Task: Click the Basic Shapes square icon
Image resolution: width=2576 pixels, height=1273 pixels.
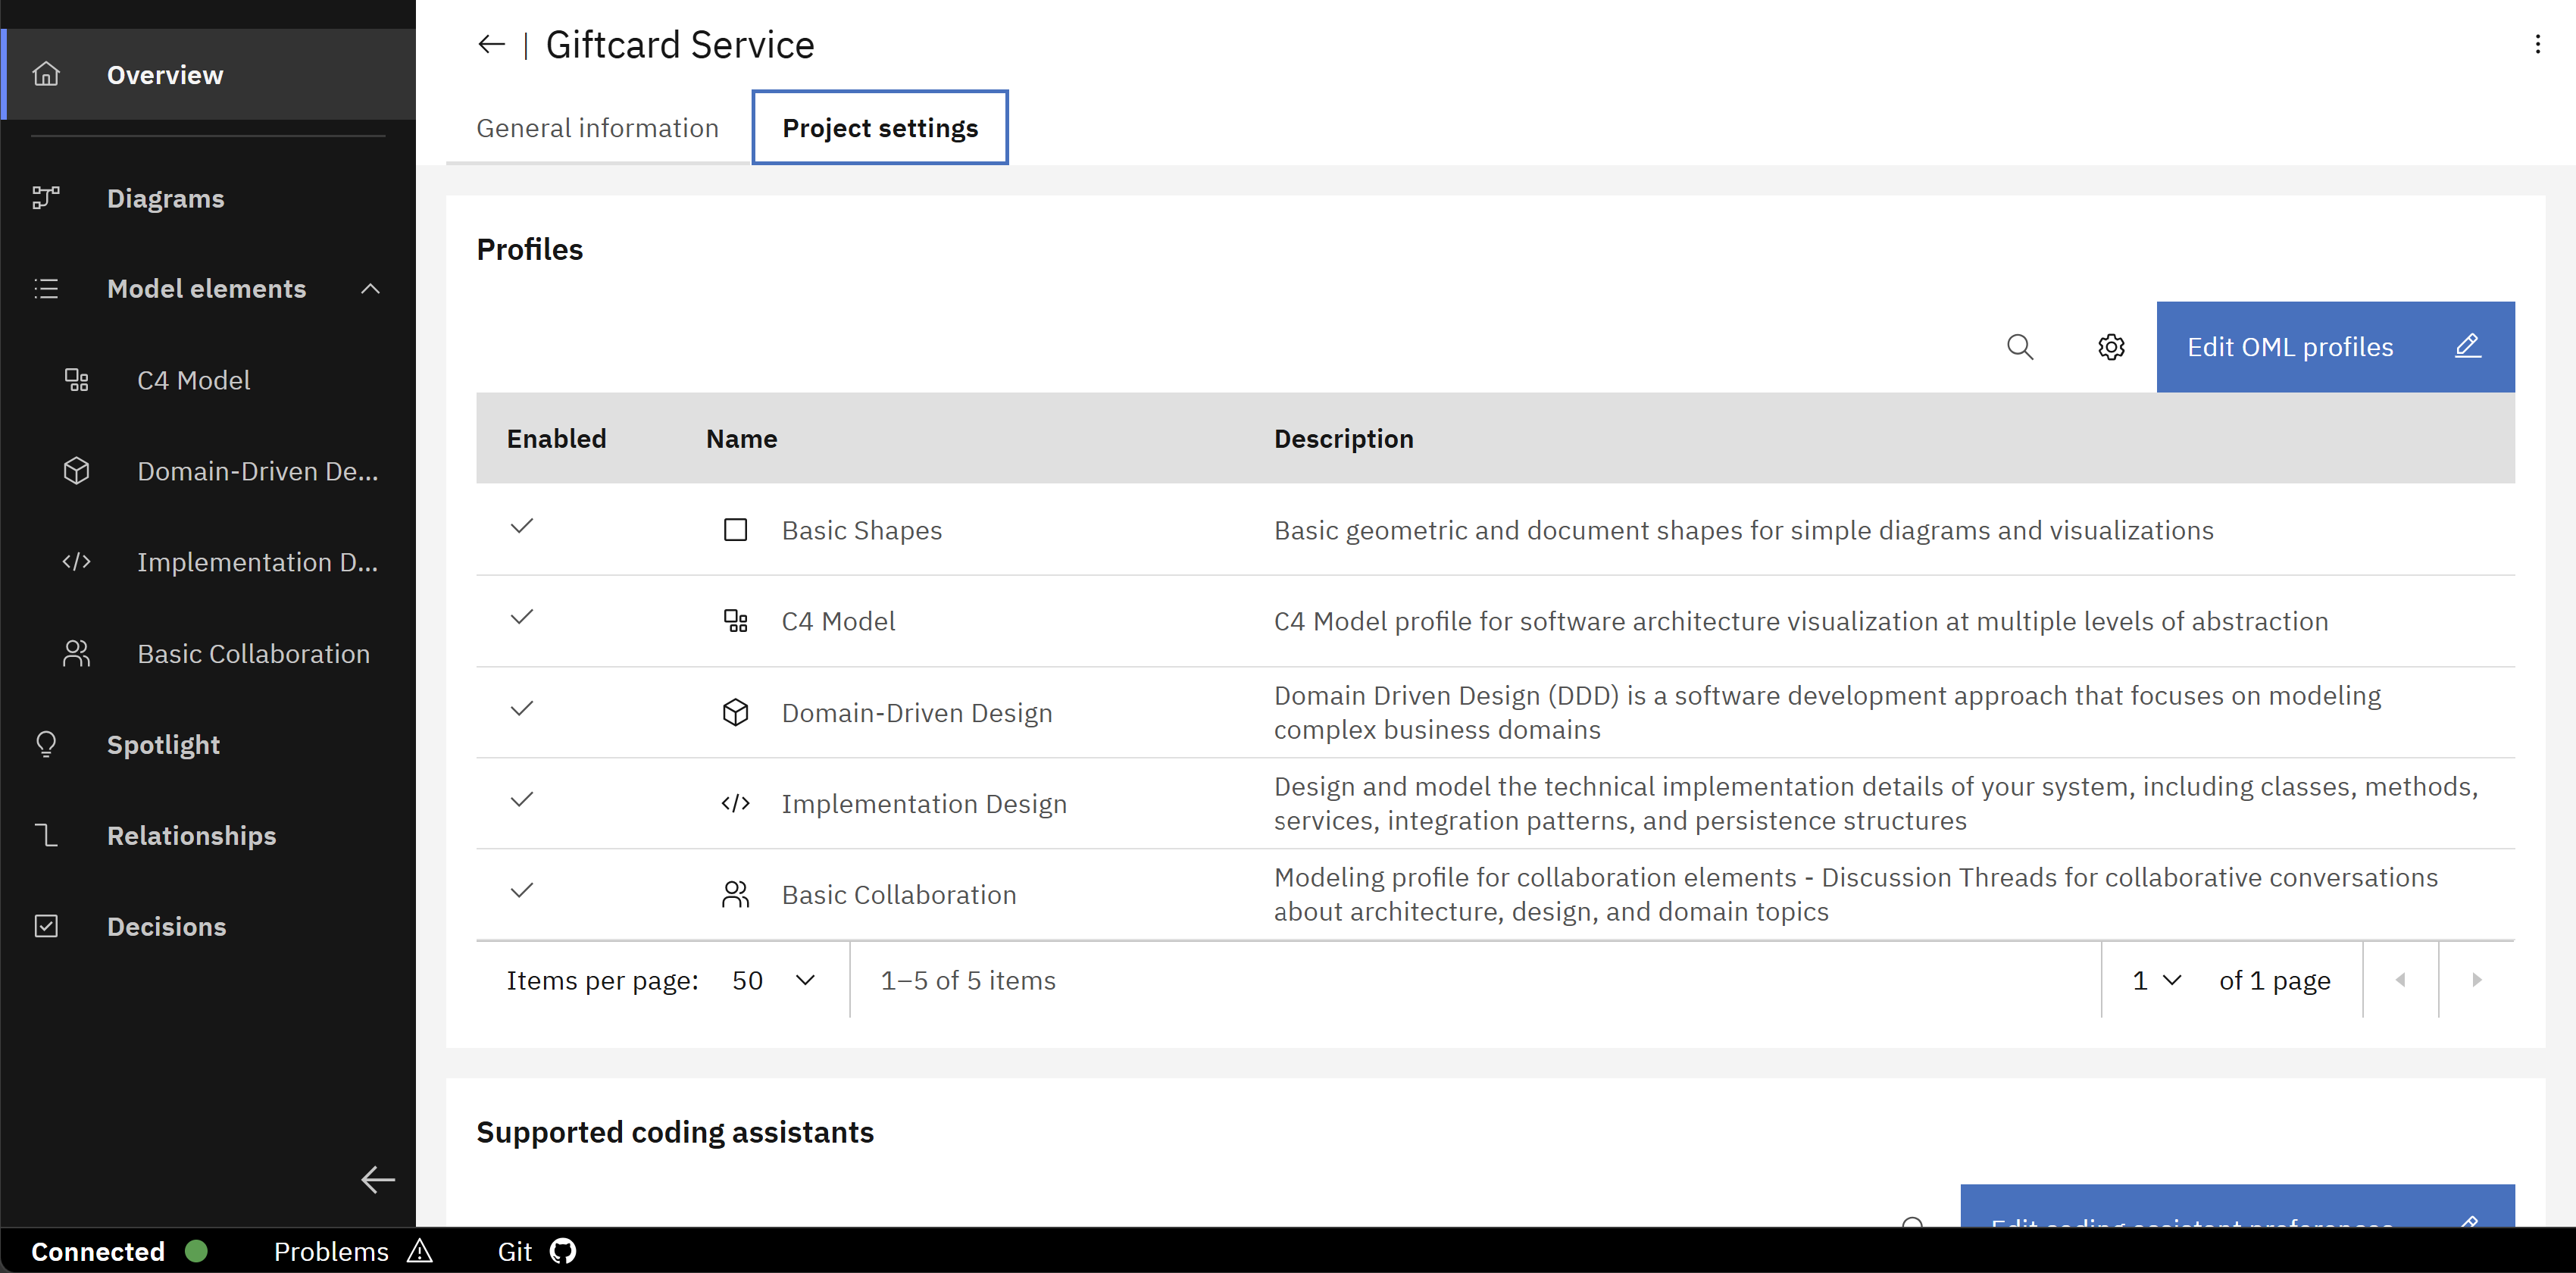Action: 735,530
